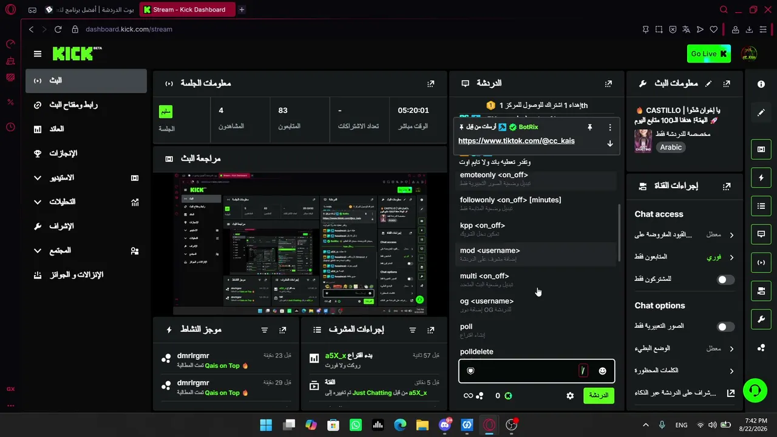777x437 pixels.
Task: Expand the الاستديو sidebar section
Action: point(86,178)
